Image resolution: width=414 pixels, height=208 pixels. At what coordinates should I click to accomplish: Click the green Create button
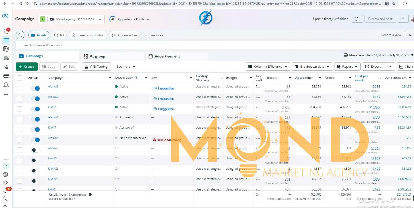point(27,67)
